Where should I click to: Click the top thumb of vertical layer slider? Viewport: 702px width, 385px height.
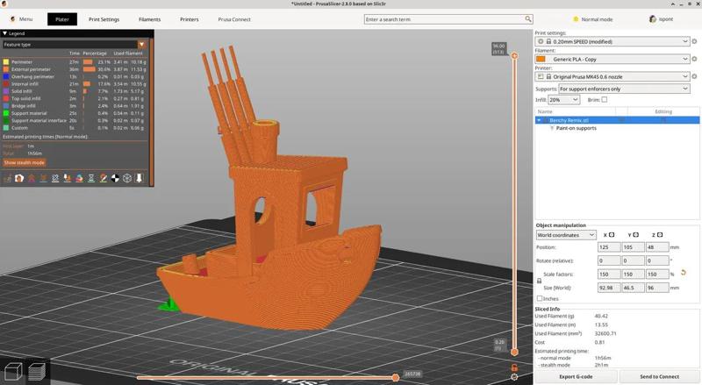(x=514, y=56)
